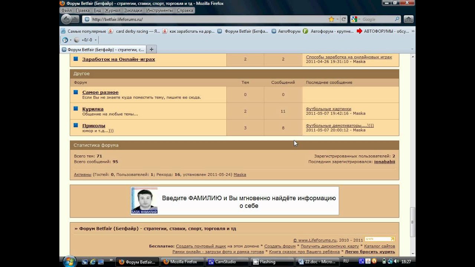The width and height of the screenshot is (475, 267).
Task: Open forum 'Приколы'
Action: point(94,126)
